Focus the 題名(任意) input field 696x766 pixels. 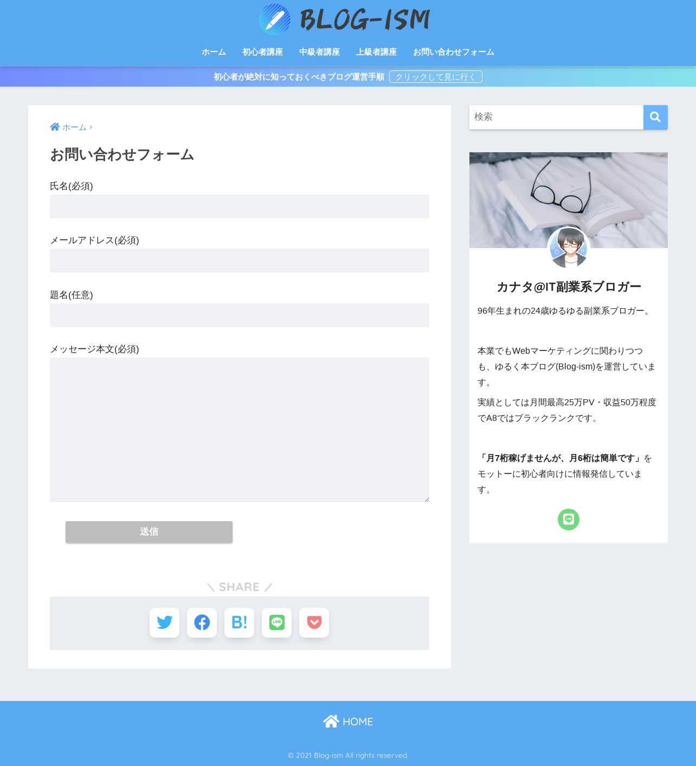pyautogui.click(x=240, y=315)
